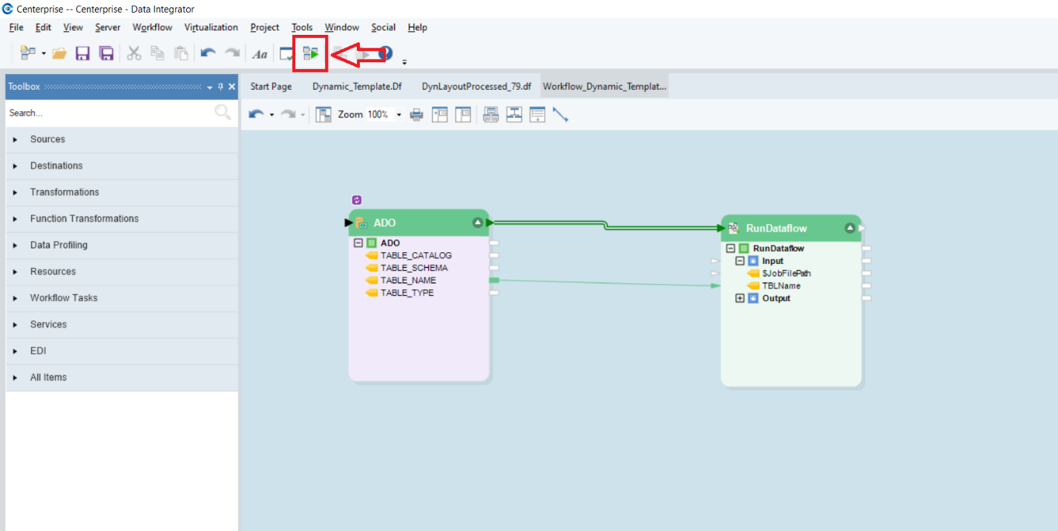Click the TABLE_SCHEMA output port

(x=494, y=268)
